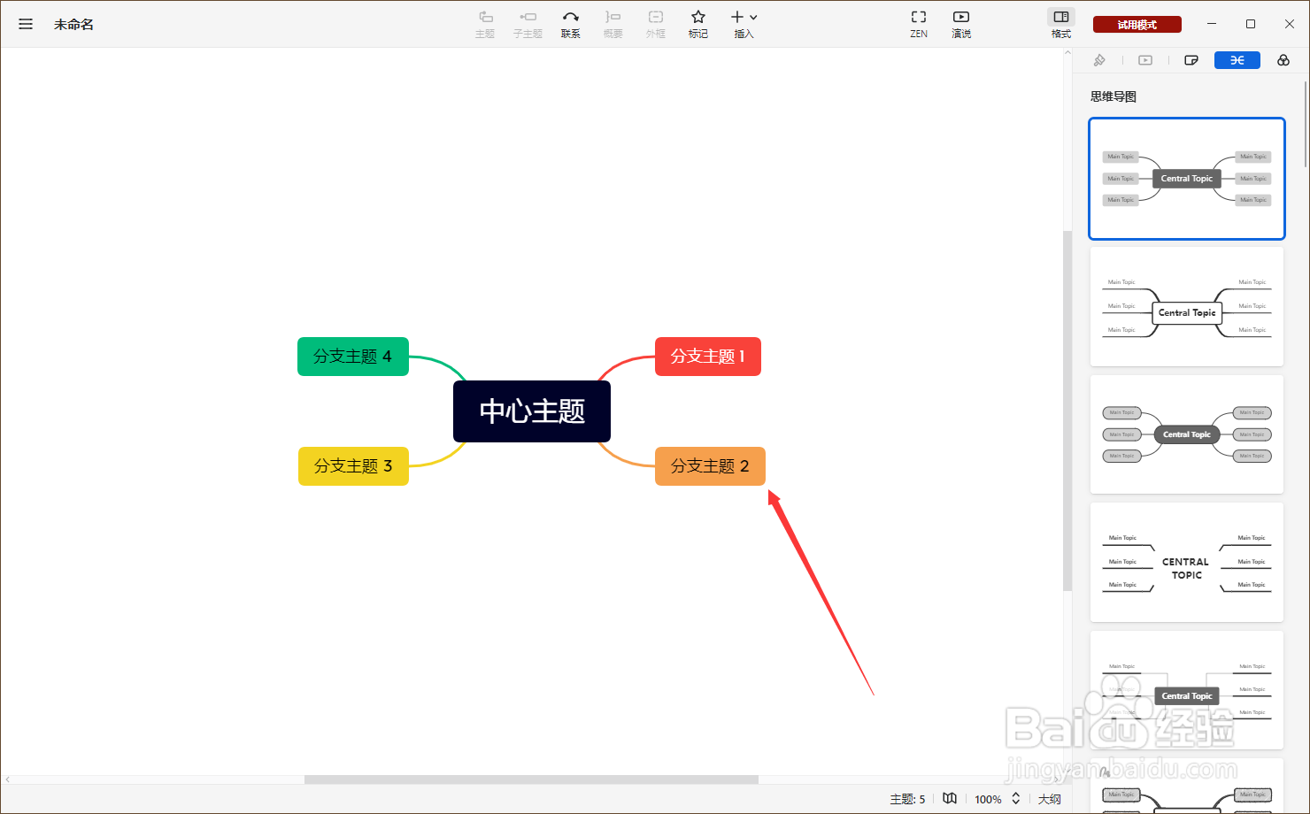The height and width of the screenshot is (814, 1310).
Task: Choose second outlined Central Topic skeleton thumbnail
Action: coord(1187,306)
